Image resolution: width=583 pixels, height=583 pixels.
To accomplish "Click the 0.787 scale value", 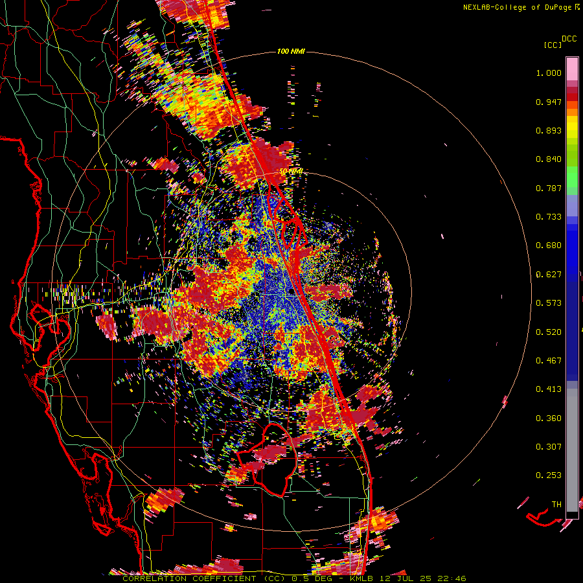I will (549, 188).
